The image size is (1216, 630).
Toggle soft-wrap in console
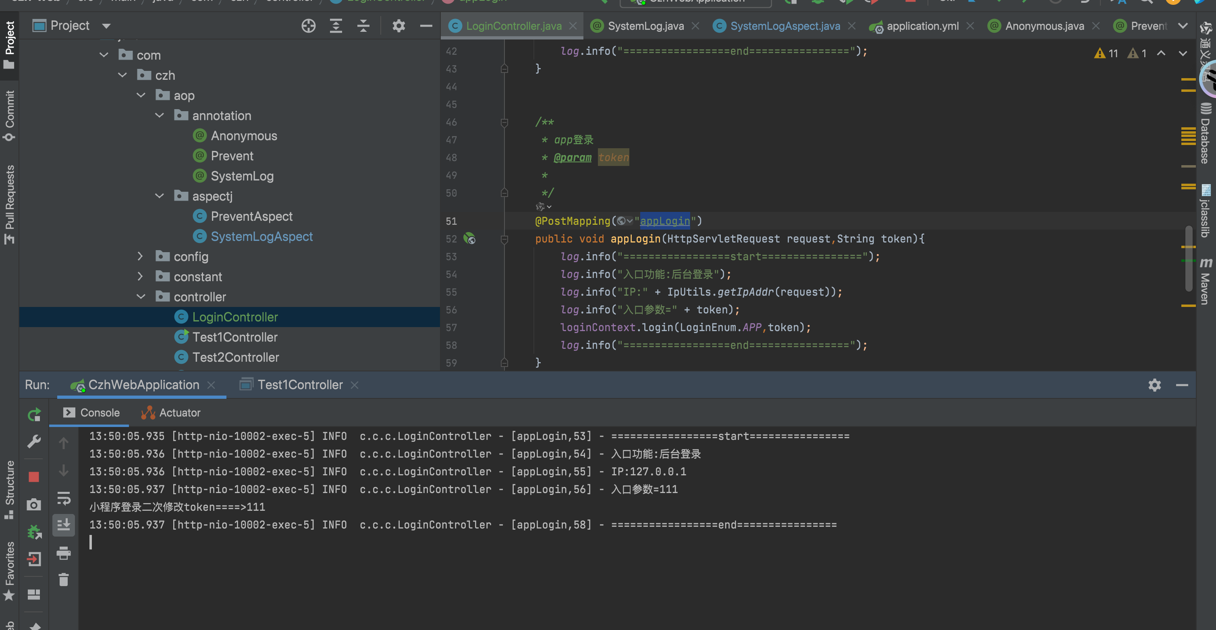[x=64, y=498]
